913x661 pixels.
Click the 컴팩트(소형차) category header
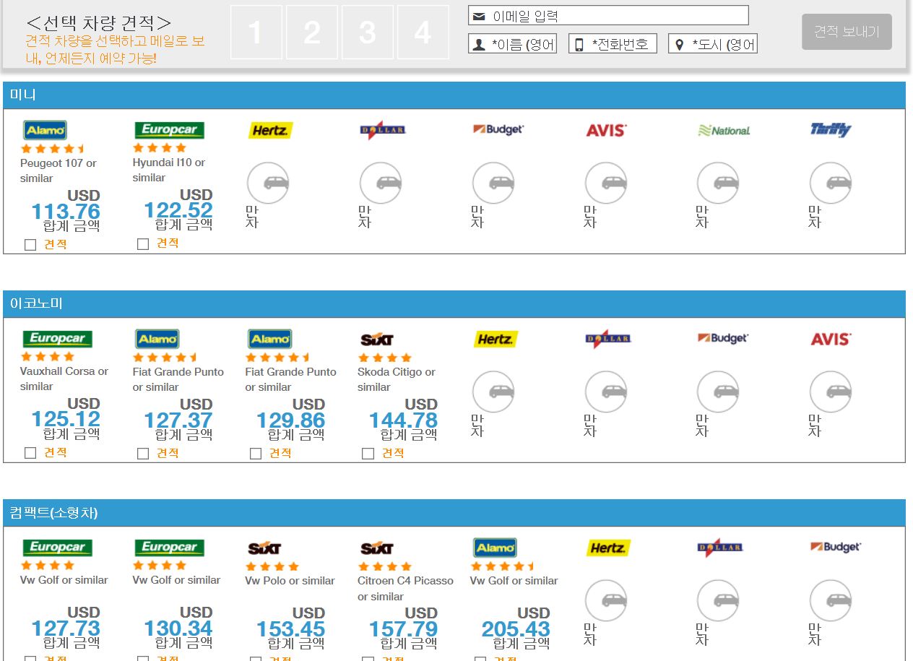[454, 513]
